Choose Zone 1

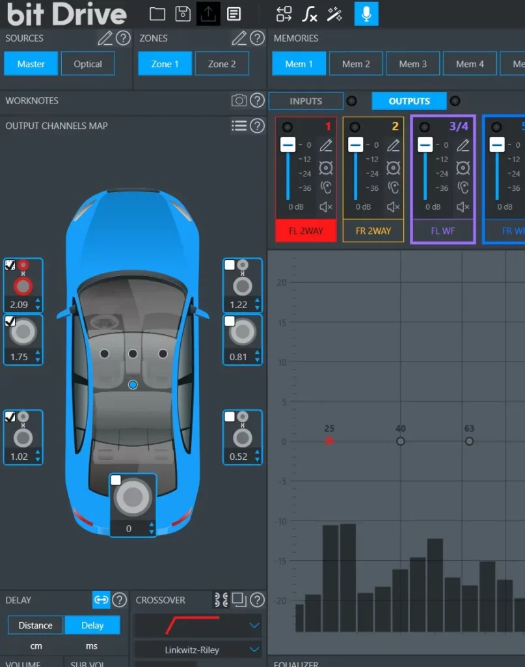tap(165, 64)
